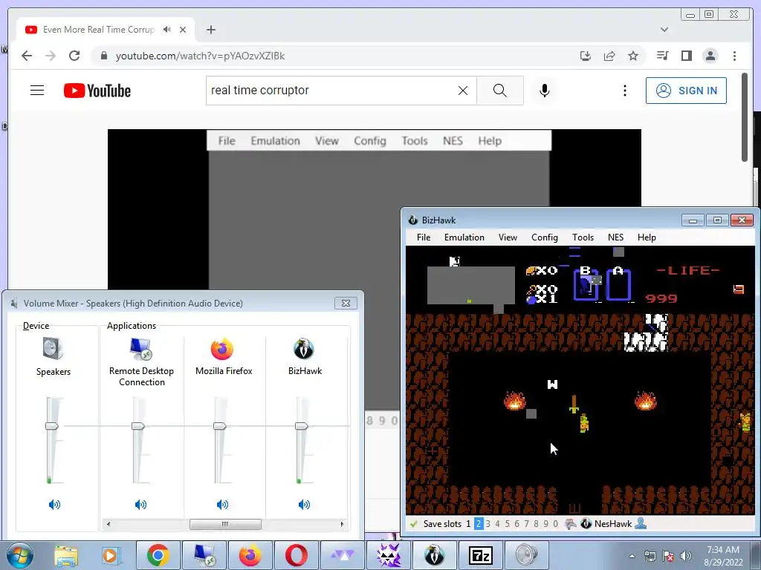Toggle the Chrome side panel icon
The height and width of the screenshot is (570, 761).
click(x=686, y=56)
